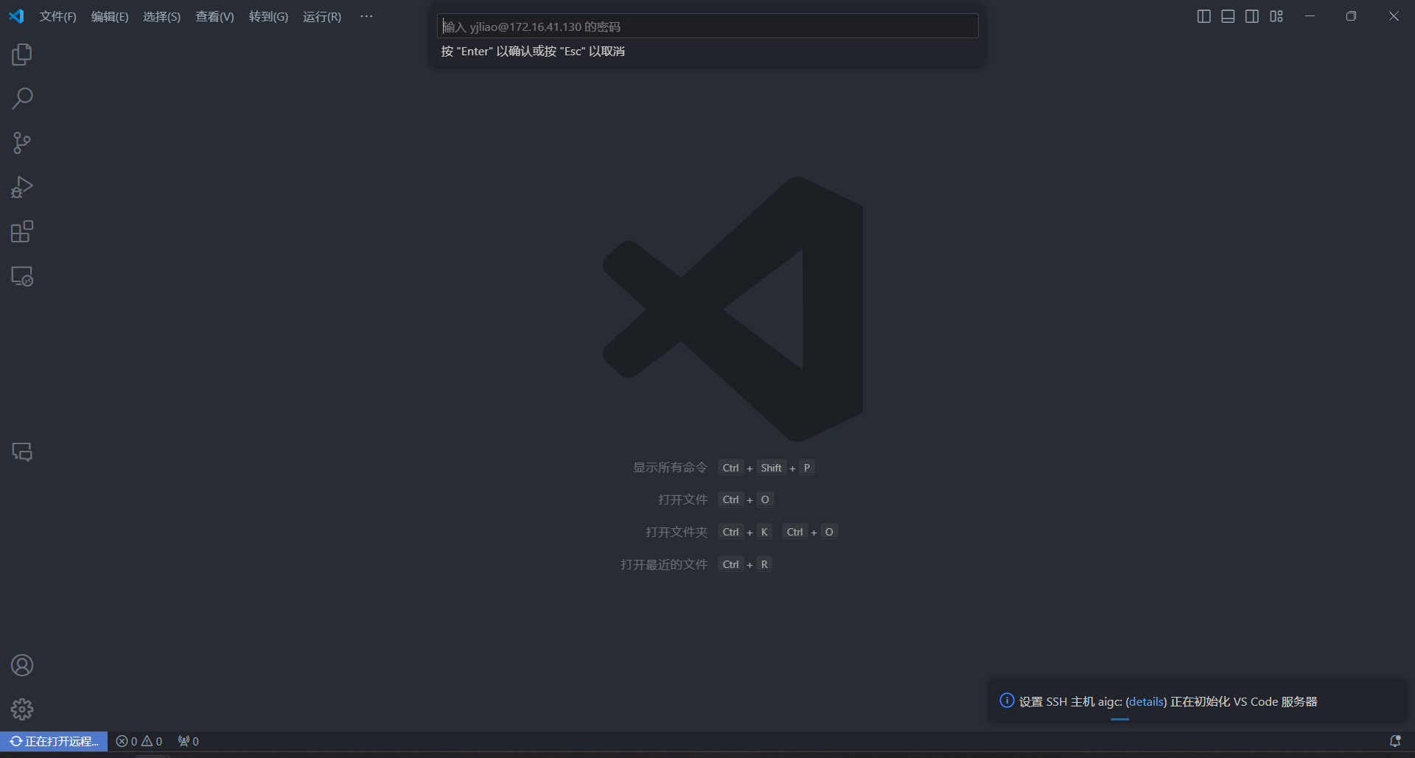This screenshot has width=1415, height=758.
Task: Minimize the VS Code window
Action: point(1310,16)
